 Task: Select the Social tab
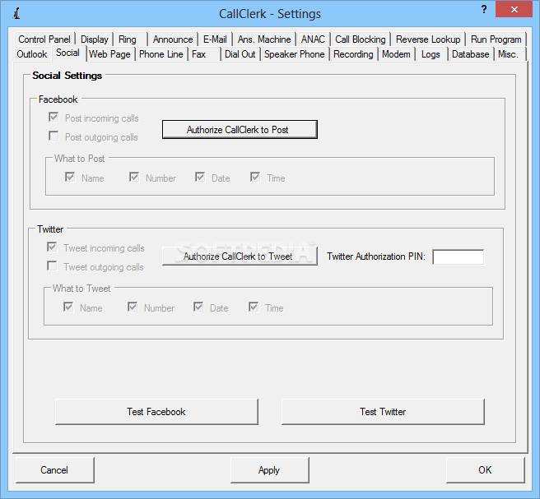(68, 53)
